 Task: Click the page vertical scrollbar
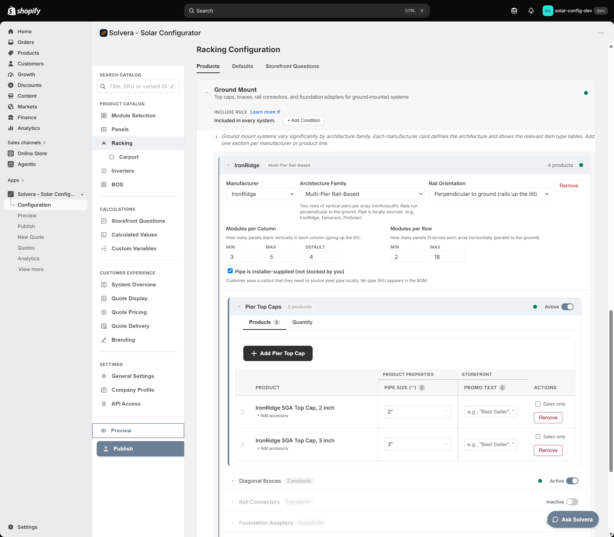coord(611,391)
